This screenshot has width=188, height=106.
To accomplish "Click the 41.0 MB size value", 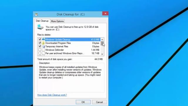I will 95,39.
